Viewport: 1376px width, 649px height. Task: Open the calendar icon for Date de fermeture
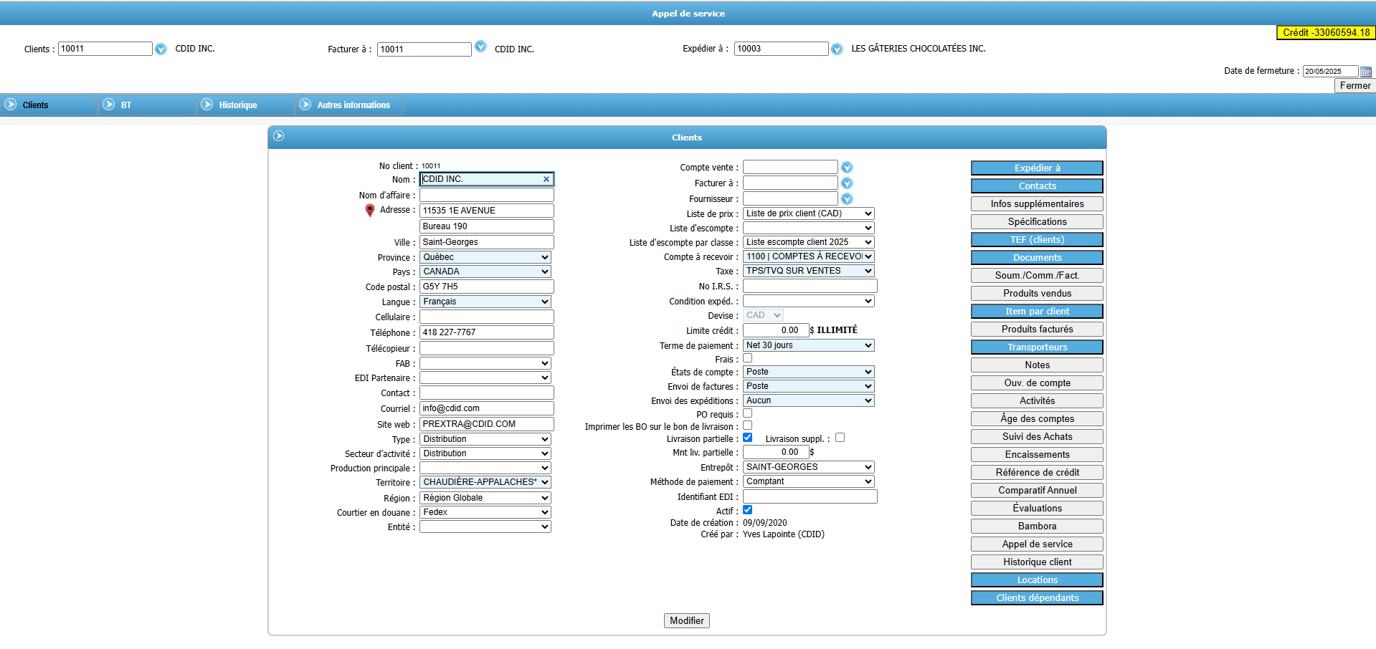(x=1366, y=72)
